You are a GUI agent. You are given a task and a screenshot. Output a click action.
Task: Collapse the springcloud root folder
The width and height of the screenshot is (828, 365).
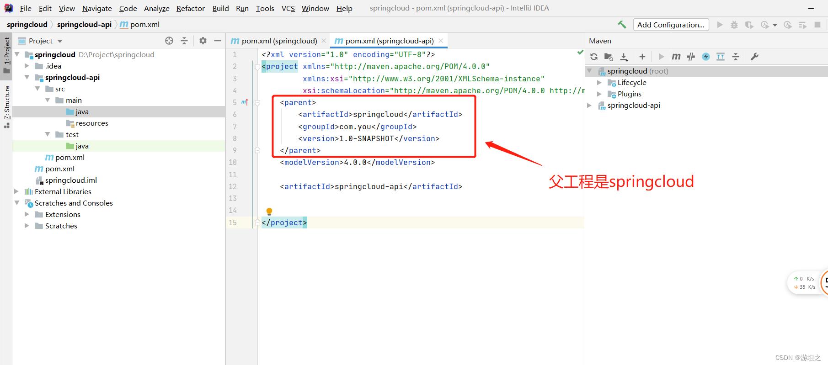click(17, 54)
